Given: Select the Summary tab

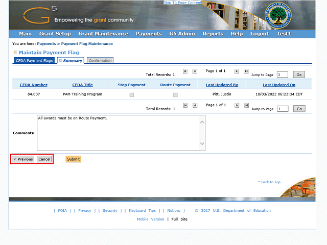Looking at the screenshot, I should pyautogui.click(x=71, y=61).
